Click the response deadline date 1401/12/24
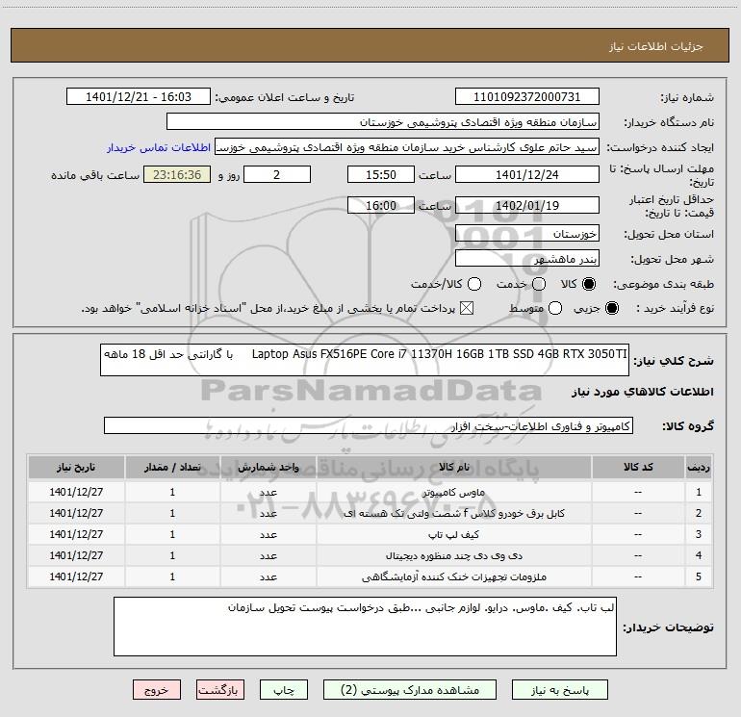Viewport: 741px width, 717px height. (527, 174)
